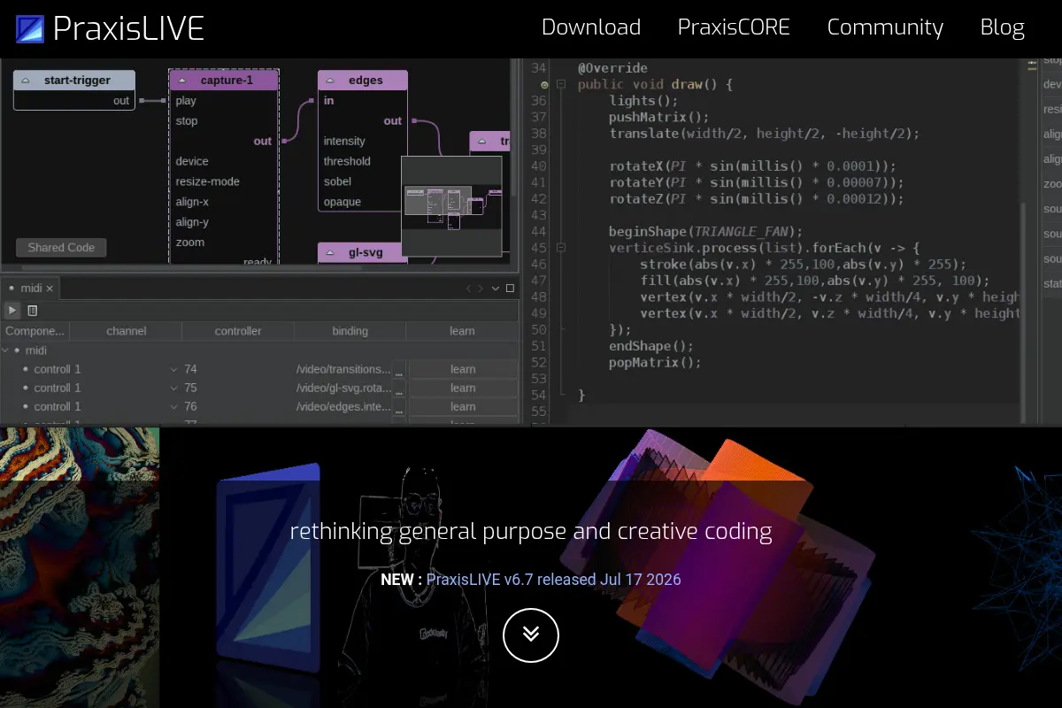Viewport: 1062px width, 708px height.
Task: Open channel dropdown for controller 74 row
Action: (x=174, y=369)
